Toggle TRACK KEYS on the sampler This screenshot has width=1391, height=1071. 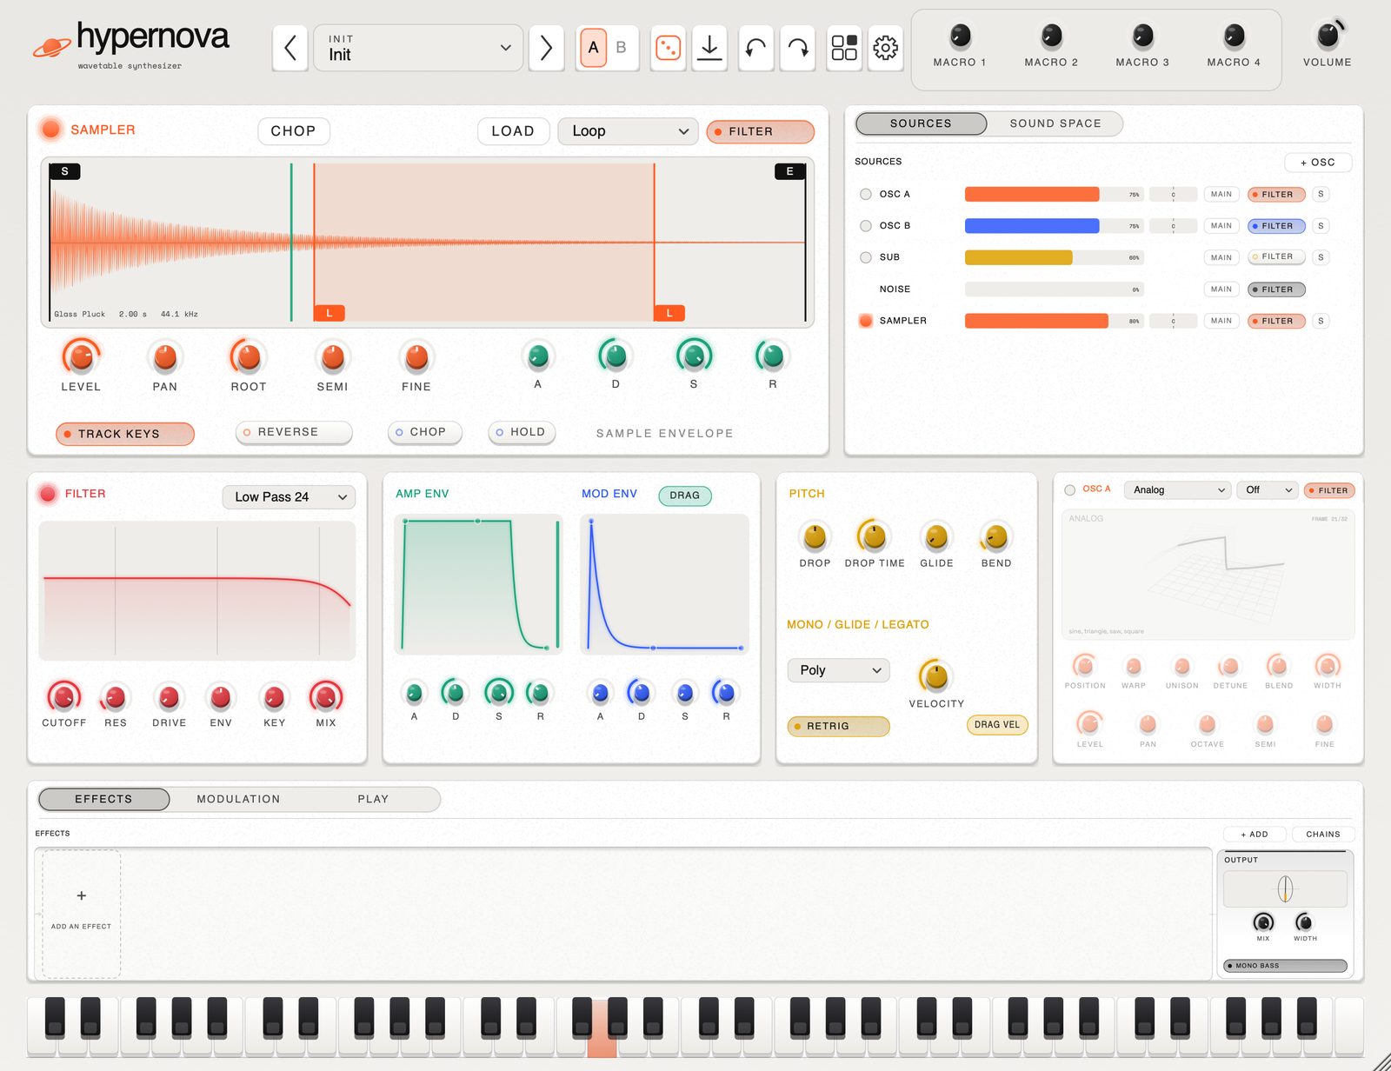(125, 434)
